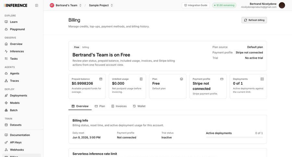Click the No active trial value
The height and width of the screenshot is (157, 292).
pyautogui.click(x=254, y=58)
